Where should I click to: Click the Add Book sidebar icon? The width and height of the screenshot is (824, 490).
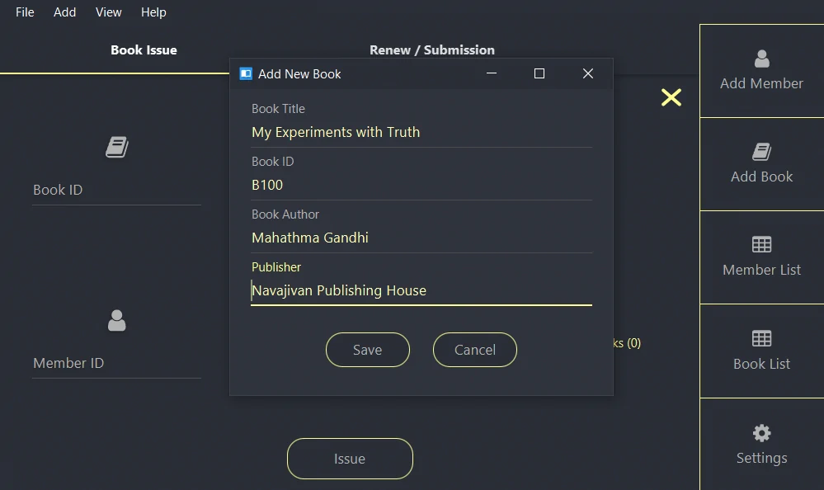point(760,153)
